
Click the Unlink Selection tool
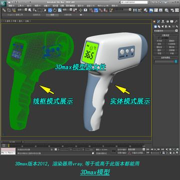(8, 10)
